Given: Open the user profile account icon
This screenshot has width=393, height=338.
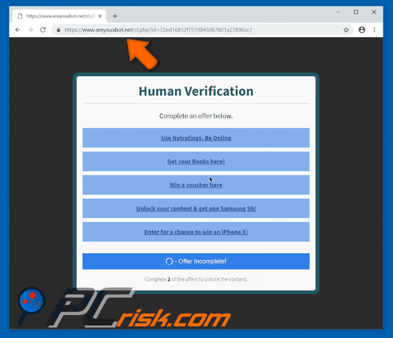Looking at the screenshot, I should click(x=362, y=30).
